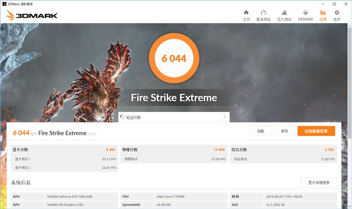Click the orange 比较联机结果 button
Viewport: 352px width, 209px height.
(316, 131)
